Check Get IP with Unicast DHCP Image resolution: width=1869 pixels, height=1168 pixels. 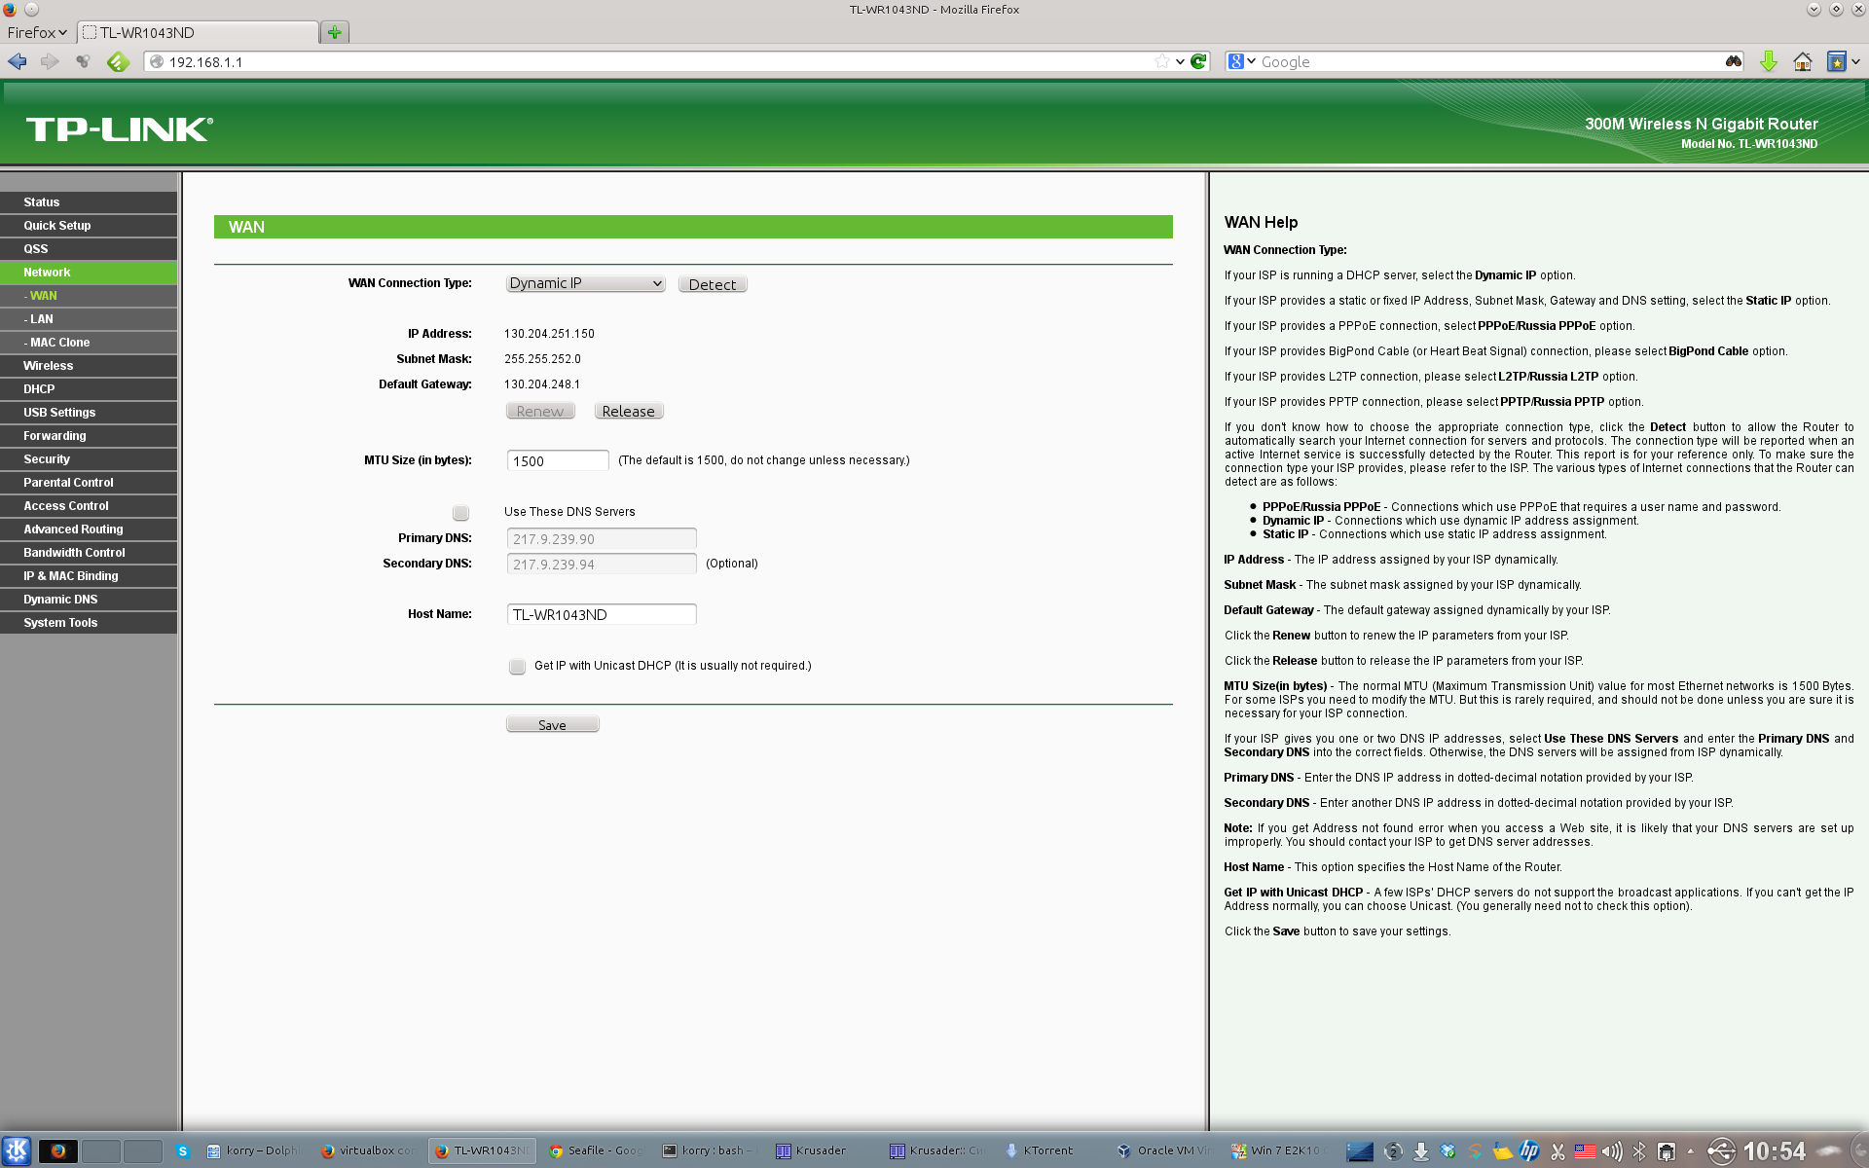[517, 666]
